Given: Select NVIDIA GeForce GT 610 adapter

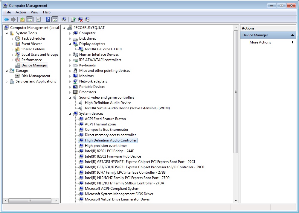Looking at the screenshot, I should point(103,49).
